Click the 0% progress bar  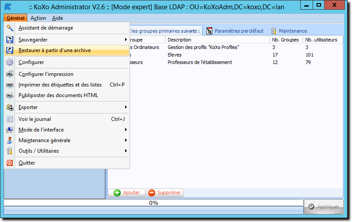(x=153, y=203)
